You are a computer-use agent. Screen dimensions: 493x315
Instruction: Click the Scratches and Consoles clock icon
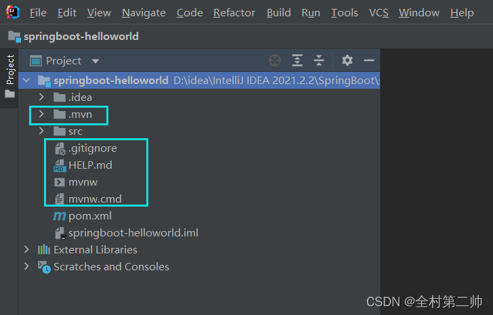(x=44, y=267)
